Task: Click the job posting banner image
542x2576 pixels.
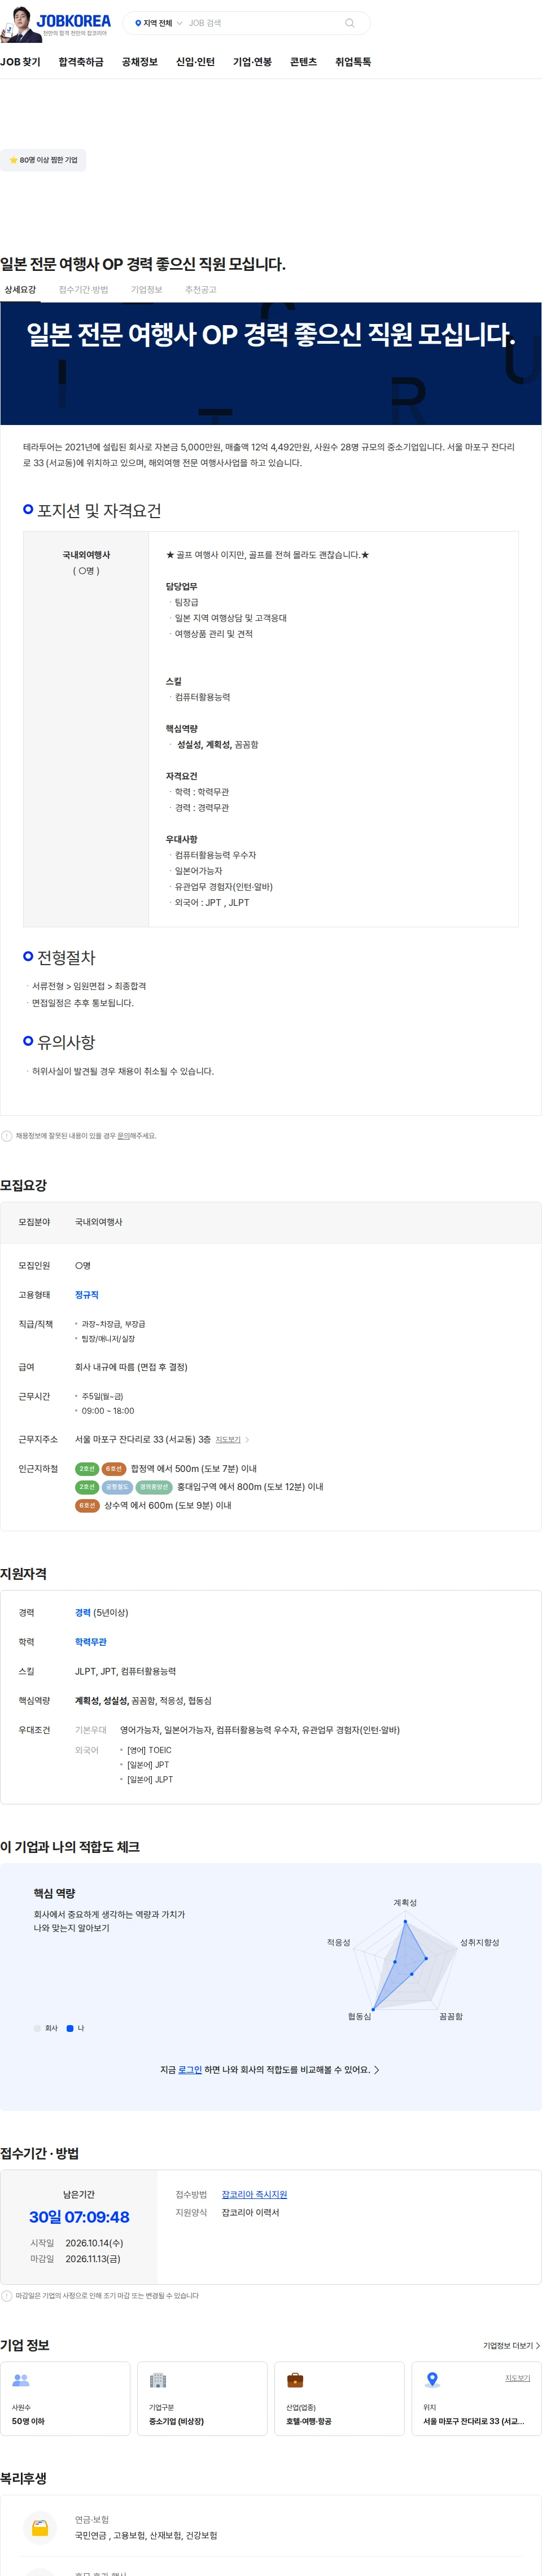Action: click(x=271, y=364)
